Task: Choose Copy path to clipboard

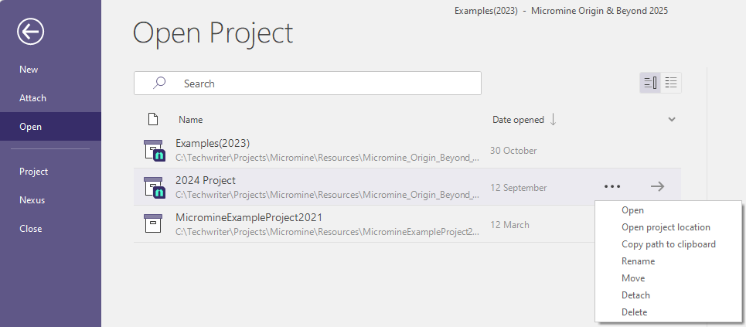Action: (669, 244)
